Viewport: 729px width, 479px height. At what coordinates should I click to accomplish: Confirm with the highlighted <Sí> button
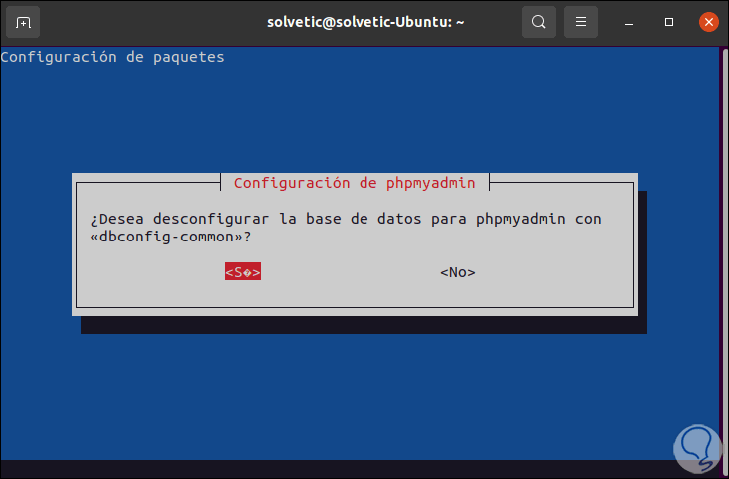tap(243, 272)
